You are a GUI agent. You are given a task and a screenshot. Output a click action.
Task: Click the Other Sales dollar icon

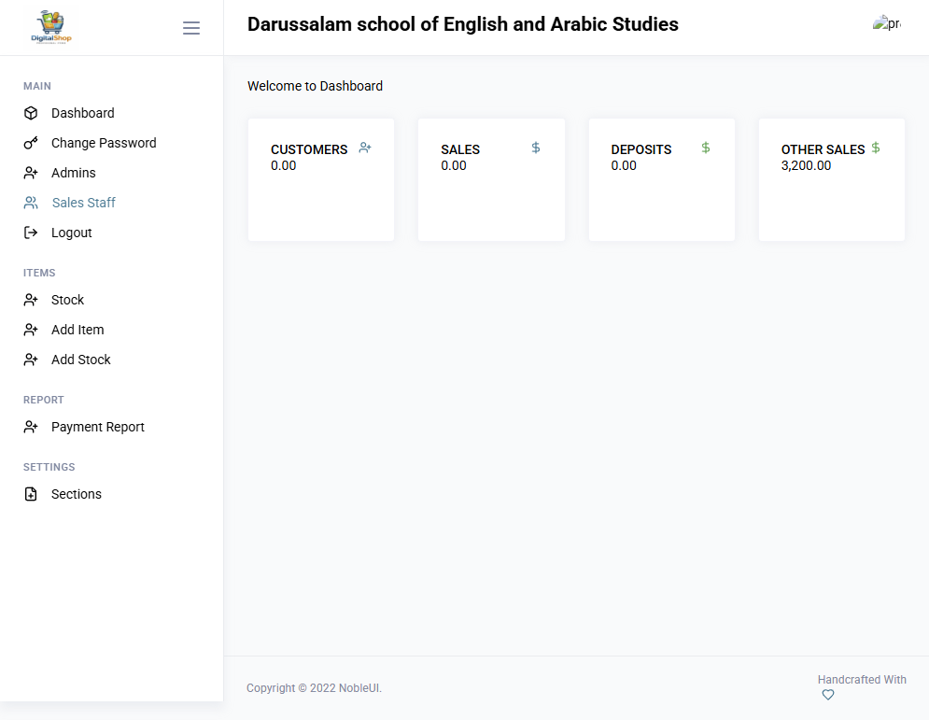(876, 148)
